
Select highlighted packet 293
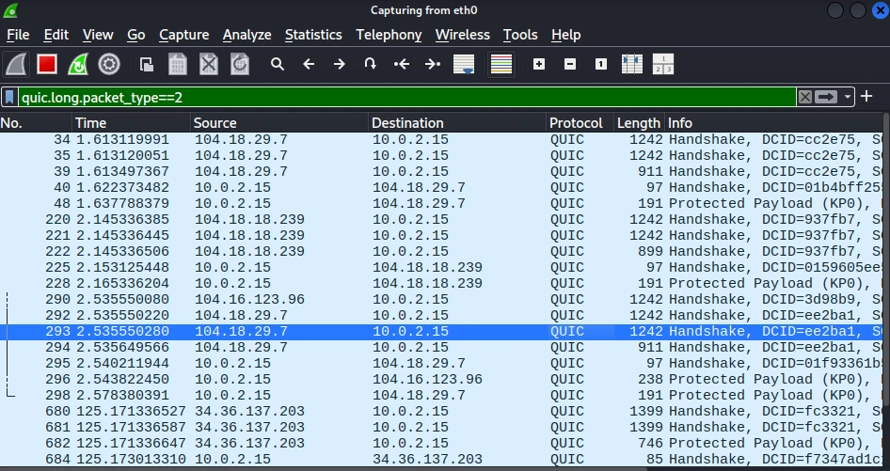pyautogui.click(x=441, y=331)
